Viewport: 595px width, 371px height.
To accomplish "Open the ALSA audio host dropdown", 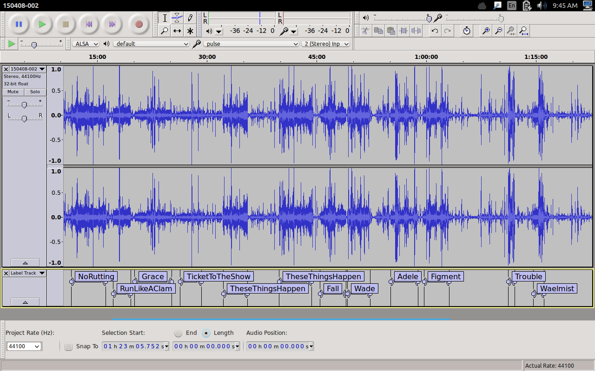I will pyautogui.click(x=86, y=44).
